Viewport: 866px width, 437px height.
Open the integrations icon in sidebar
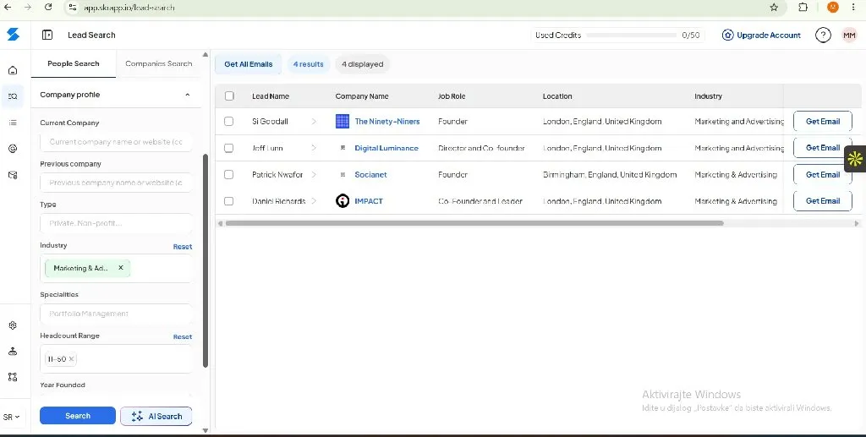point(13,377)
